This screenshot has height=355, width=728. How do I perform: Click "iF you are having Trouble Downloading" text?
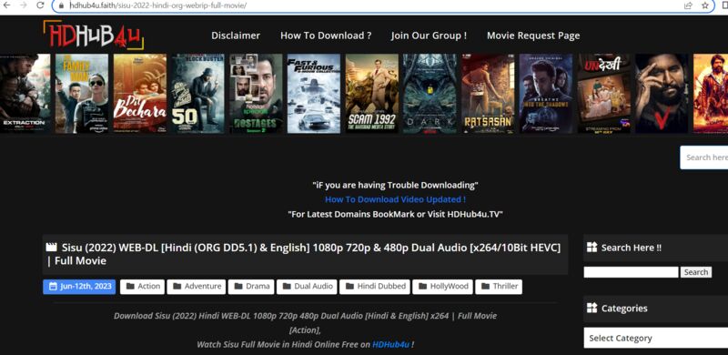395,185
